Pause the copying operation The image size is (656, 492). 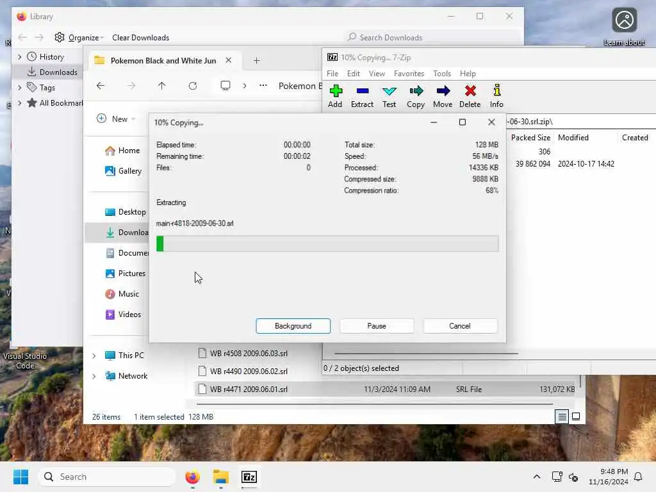(377, 326)
